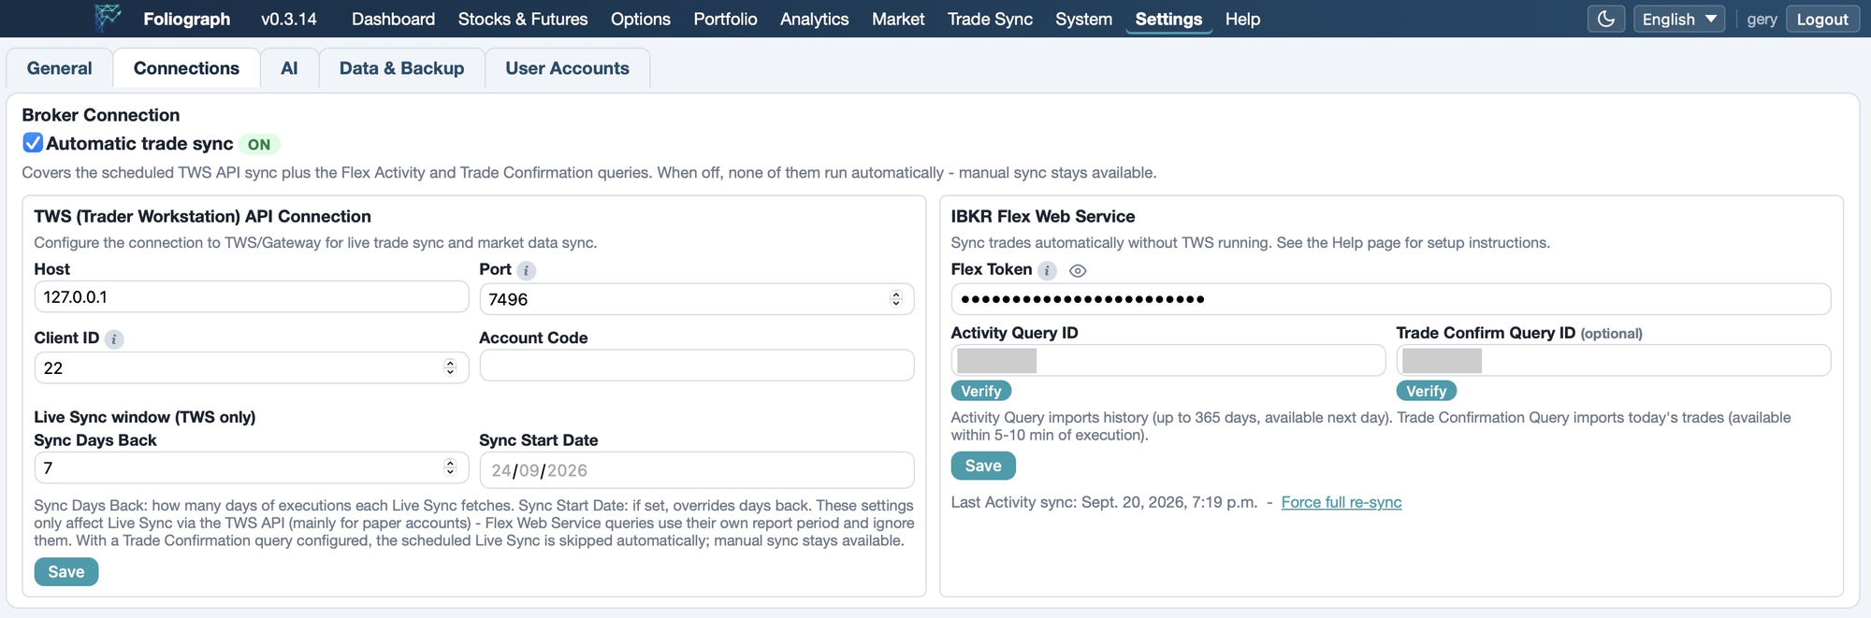Screen dimensions: 1871x618
Task: Switch to AI tab
Action: pos(289,68)
